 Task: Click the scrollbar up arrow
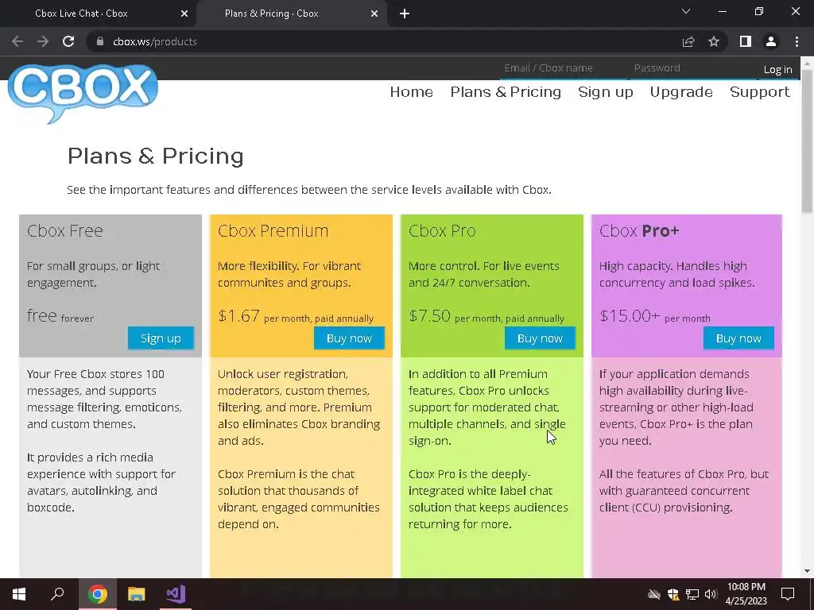coord(807,62)
